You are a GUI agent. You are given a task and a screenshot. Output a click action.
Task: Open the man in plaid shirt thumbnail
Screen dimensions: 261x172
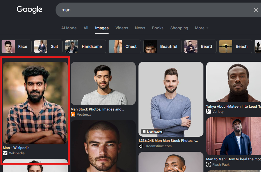35,103
